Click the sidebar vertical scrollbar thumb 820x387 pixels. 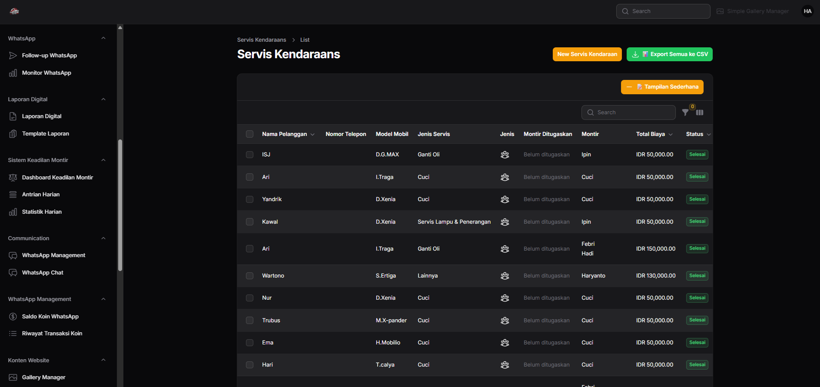click(x=120, y=205)
